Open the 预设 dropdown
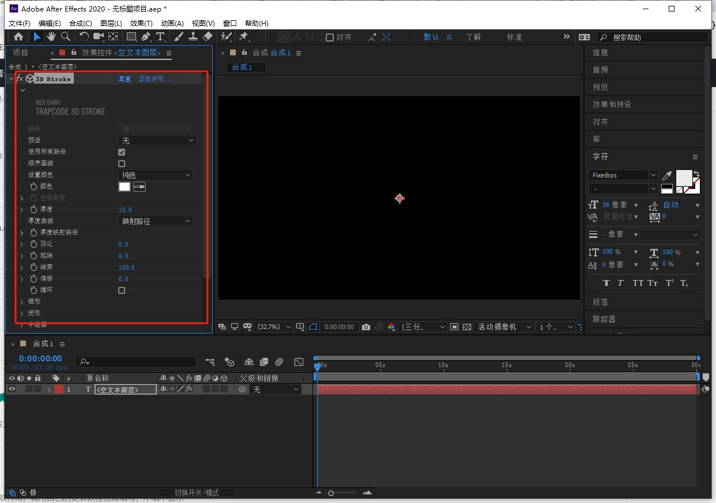The image size is (716, 503). pyautogui.click(x=157, y=141)
